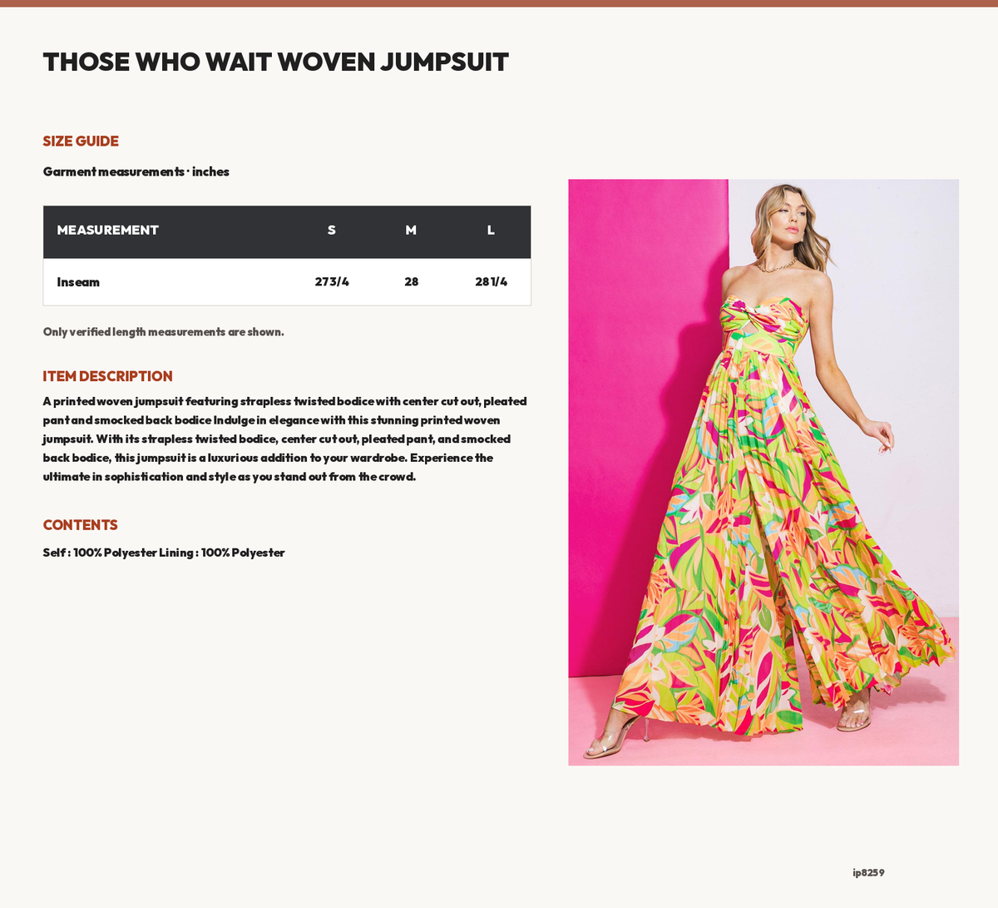Click the 'L' size column header
This screenshot has width=998, height=908.
491,230
